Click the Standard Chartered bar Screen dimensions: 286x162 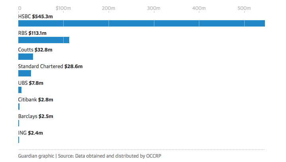click(x=25, y=73)
